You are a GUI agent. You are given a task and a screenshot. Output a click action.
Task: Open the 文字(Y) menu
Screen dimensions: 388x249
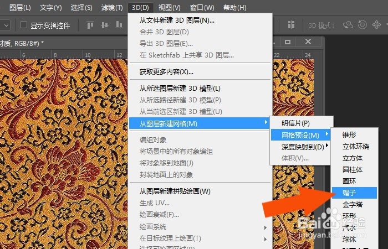(x=51, y=8)
